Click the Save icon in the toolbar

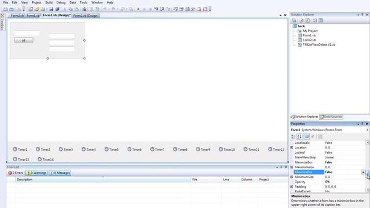51,9
